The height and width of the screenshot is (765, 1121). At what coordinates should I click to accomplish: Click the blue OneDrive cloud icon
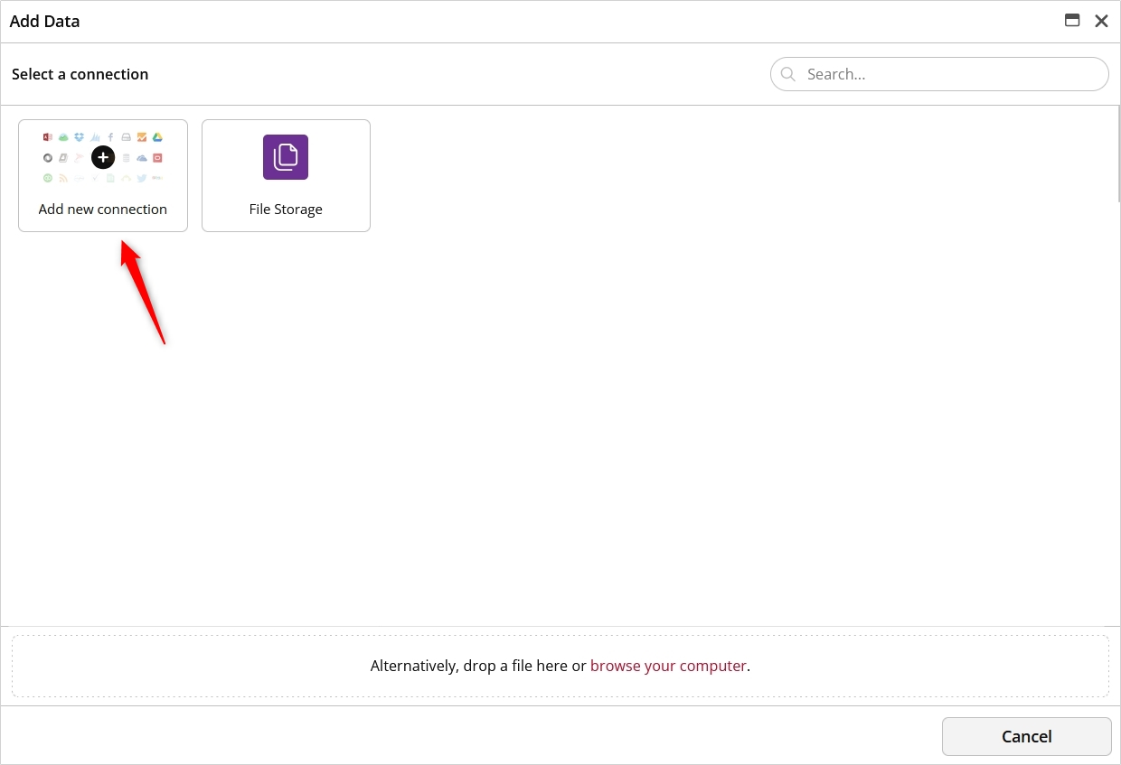[x=142, y=158]
